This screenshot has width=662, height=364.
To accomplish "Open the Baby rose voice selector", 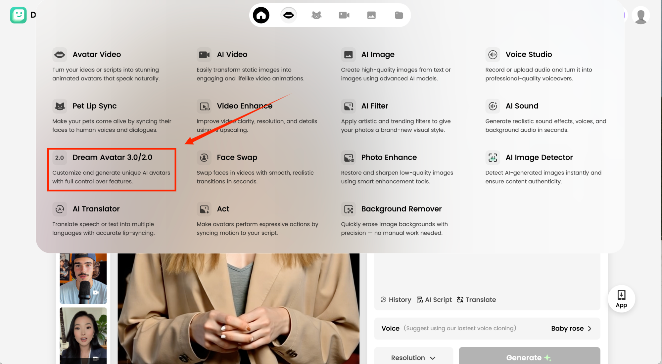I will coord(571,329).
